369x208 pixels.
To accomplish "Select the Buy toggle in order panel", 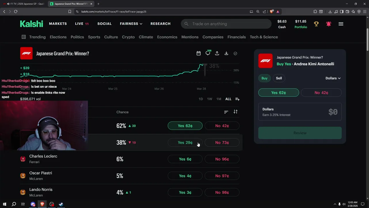I will pos(264,78).
